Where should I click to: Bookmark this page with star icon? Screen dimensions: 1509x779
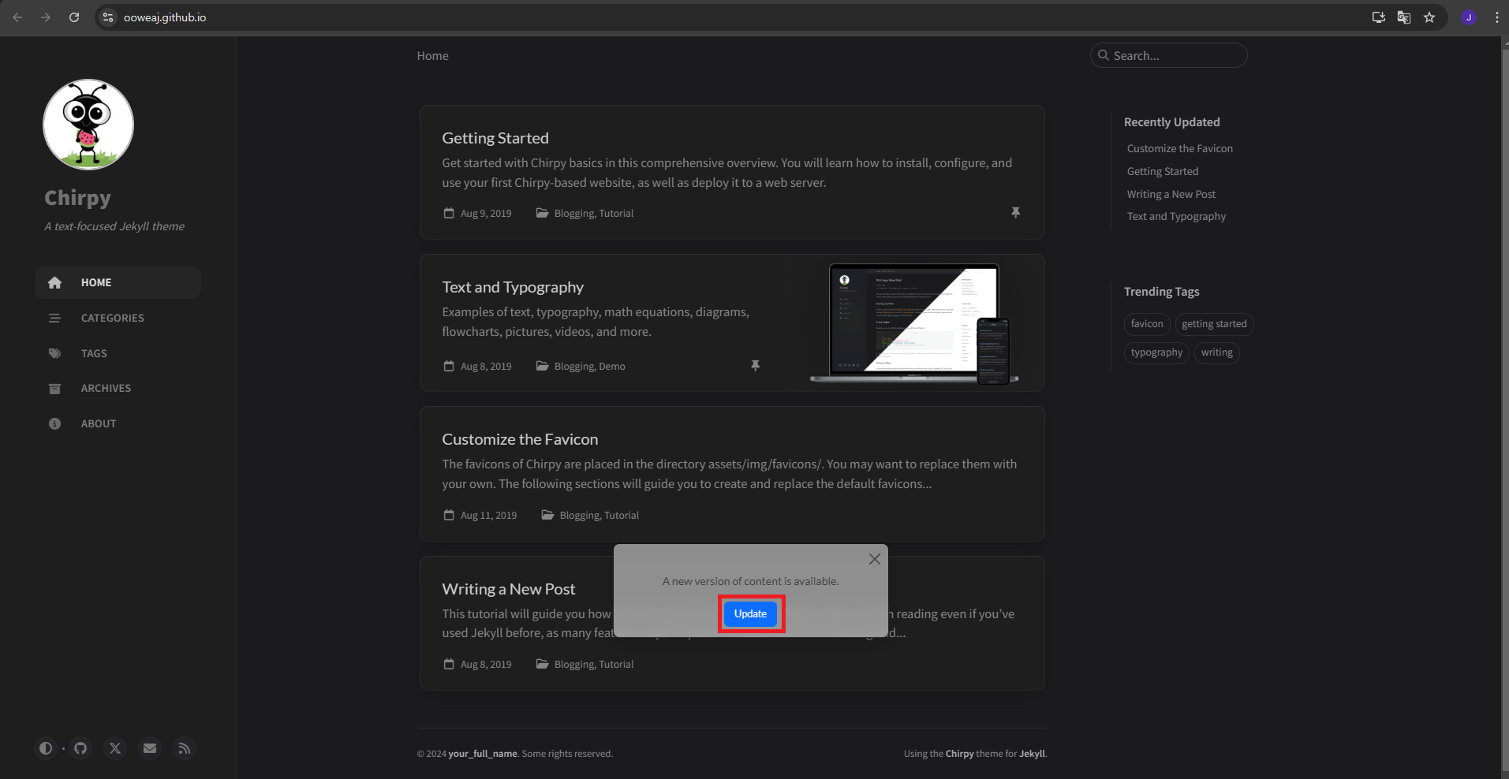1429,17
